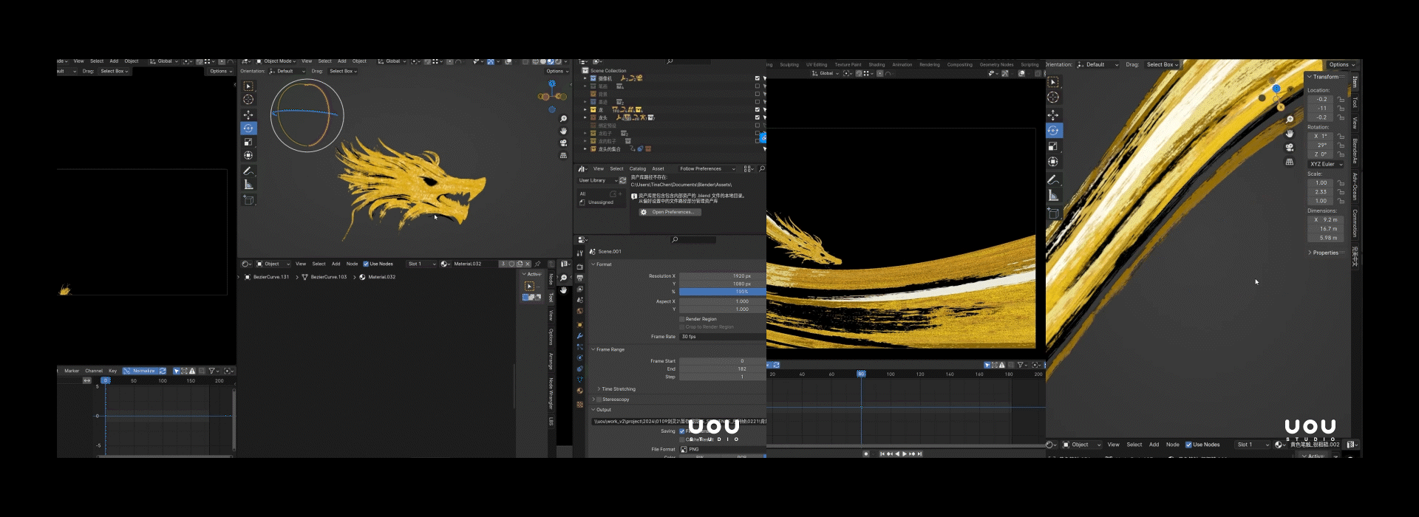Viewport: 1419px width, 517px height.
Task: Choose the Annotate tool in right viewport toolbar
Action: 1053,179
